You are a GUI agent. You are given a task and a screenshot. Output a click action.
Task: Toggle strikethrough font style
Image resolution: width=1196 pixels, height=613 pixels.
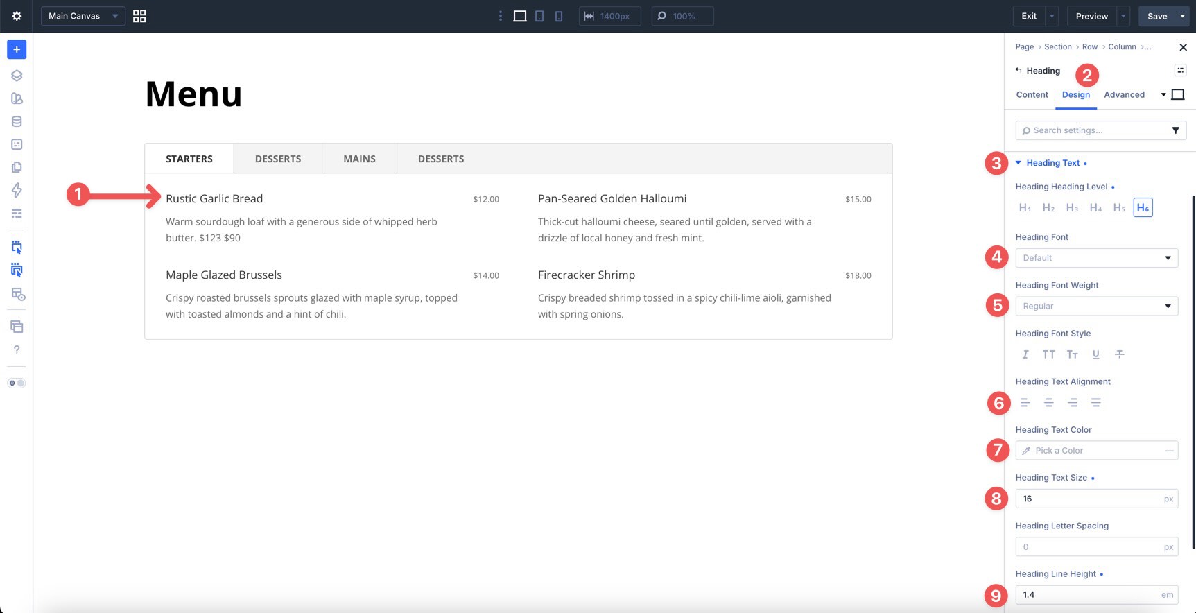(x=1119, y=354)
